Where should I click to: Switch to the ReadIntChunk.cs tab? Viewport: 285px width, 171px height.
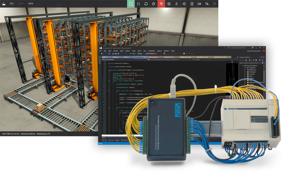(171, 57)
